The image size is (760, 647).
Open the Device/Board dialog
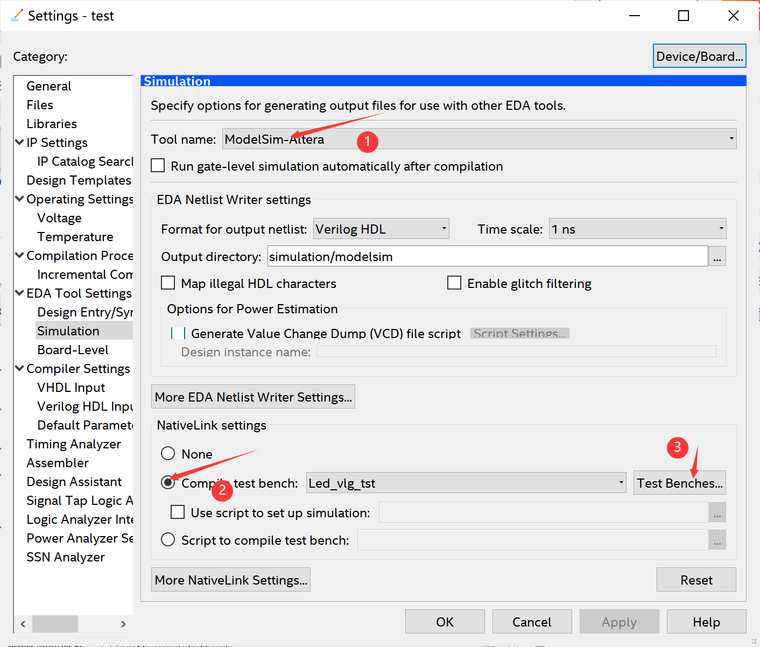pos(699,55)
